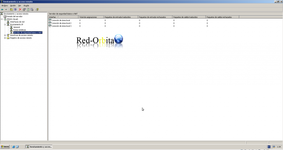Image resolution: width=283 pixels, height=150 pixels.
Task: Collapse the RRAS1 (local) tree node
Action: tap(2, 19)
